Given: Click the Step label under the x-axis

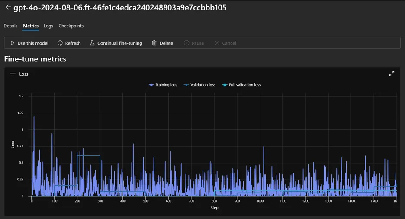Looking at the screenshot, I should [x=214, y=208].
